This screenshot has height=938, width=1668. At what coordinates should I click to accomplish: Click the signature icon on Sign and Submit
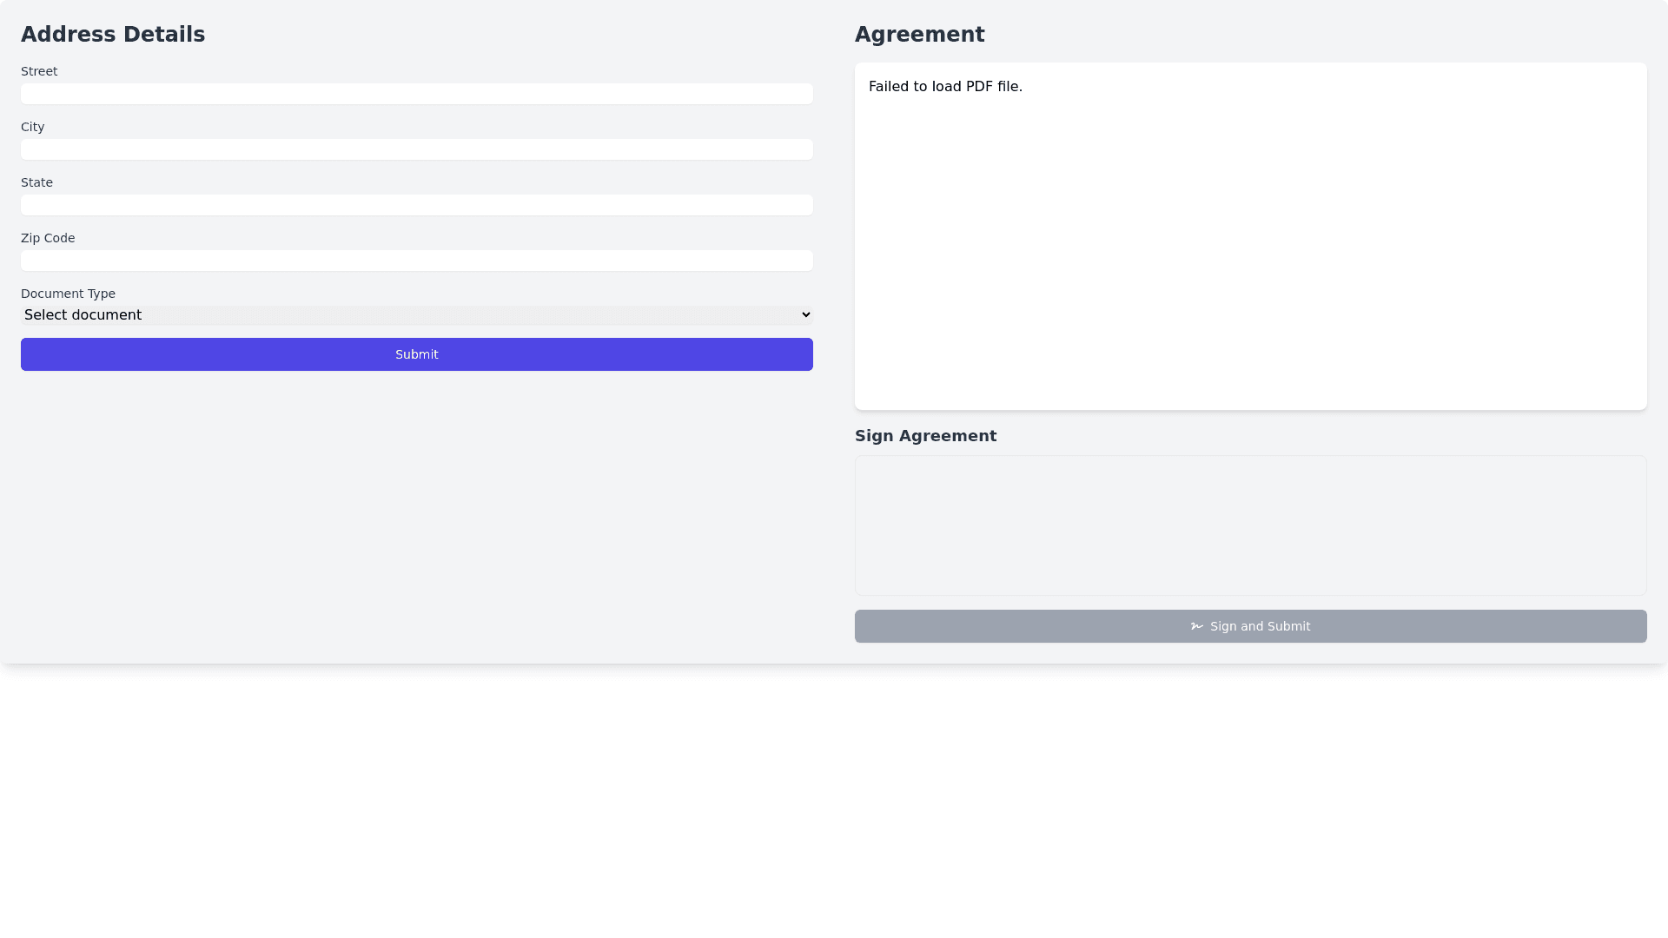click(x=1196, y=626)
